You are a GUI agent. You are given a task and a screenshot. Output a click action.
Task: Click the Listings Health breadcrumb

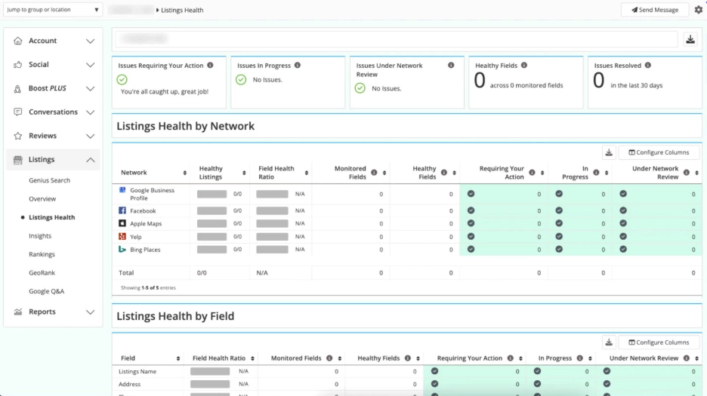[x=182, y=10]
